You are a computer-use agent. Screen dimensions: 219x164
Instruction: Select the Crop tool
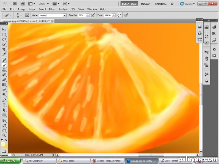pyautogui.click(x=4, y=49)
